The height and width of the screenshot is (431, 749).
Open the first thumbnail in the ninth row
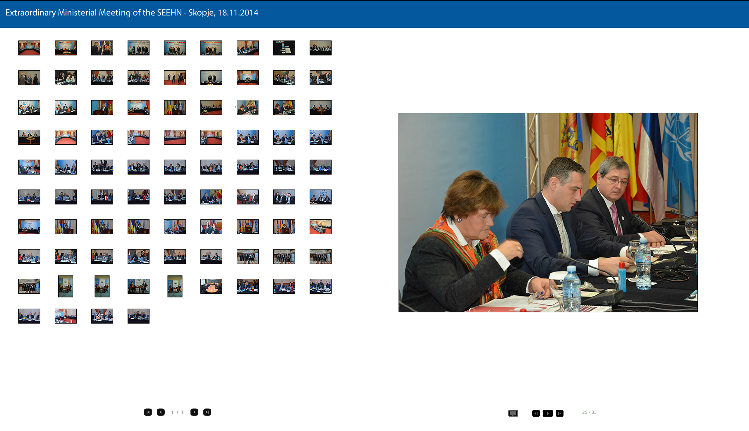click(29, 286)
